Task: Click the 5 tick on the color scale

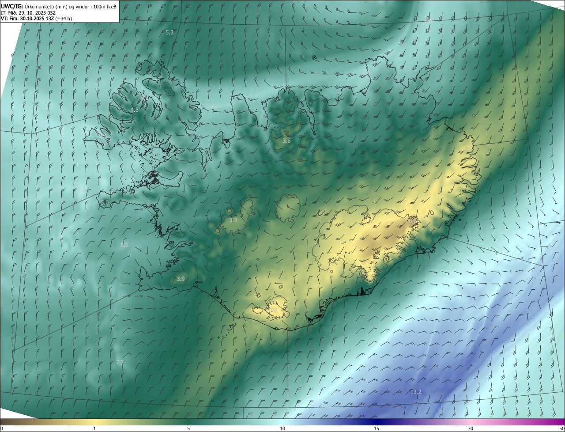Action: click(188, 428)
